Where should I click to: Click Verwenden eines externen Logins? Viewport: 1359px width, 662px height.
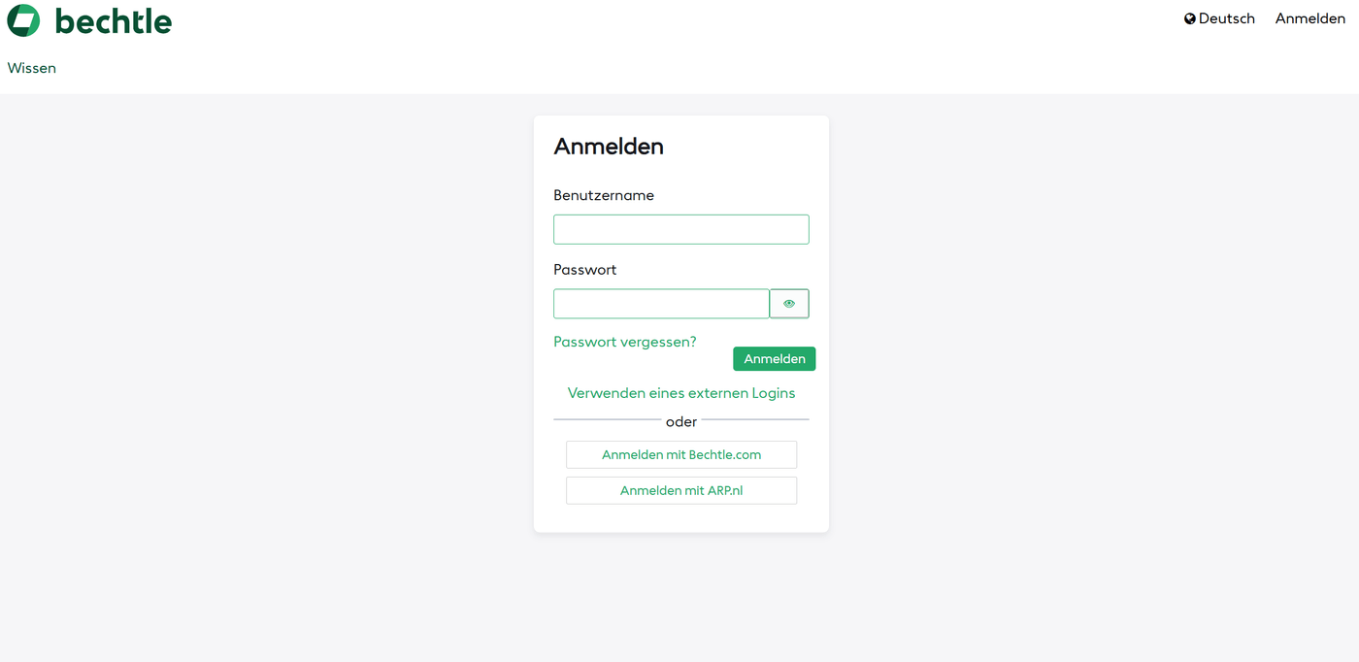(681, 392)
